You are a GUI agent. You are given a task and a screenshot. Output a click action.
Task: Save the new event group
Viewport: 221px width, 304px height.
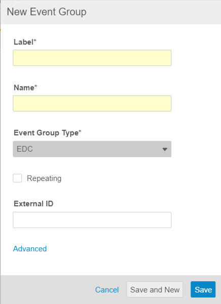tap(203, 289)
